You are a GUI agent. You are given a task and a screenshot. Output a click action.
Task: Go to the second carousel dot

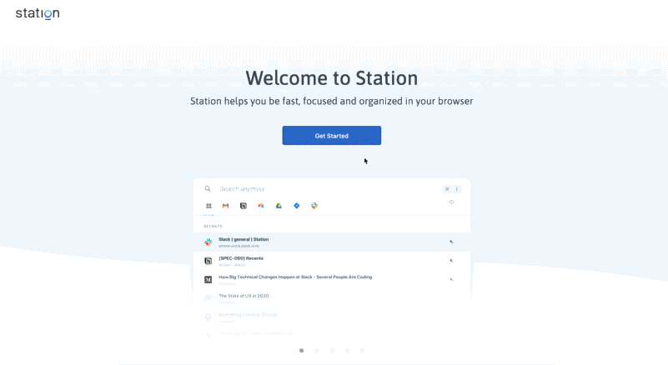pos(317,351)
